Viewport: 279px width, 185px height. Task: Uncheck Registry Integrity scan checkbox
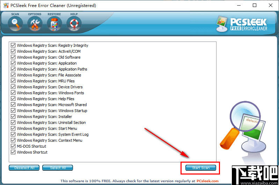click(x=13, y=45)
